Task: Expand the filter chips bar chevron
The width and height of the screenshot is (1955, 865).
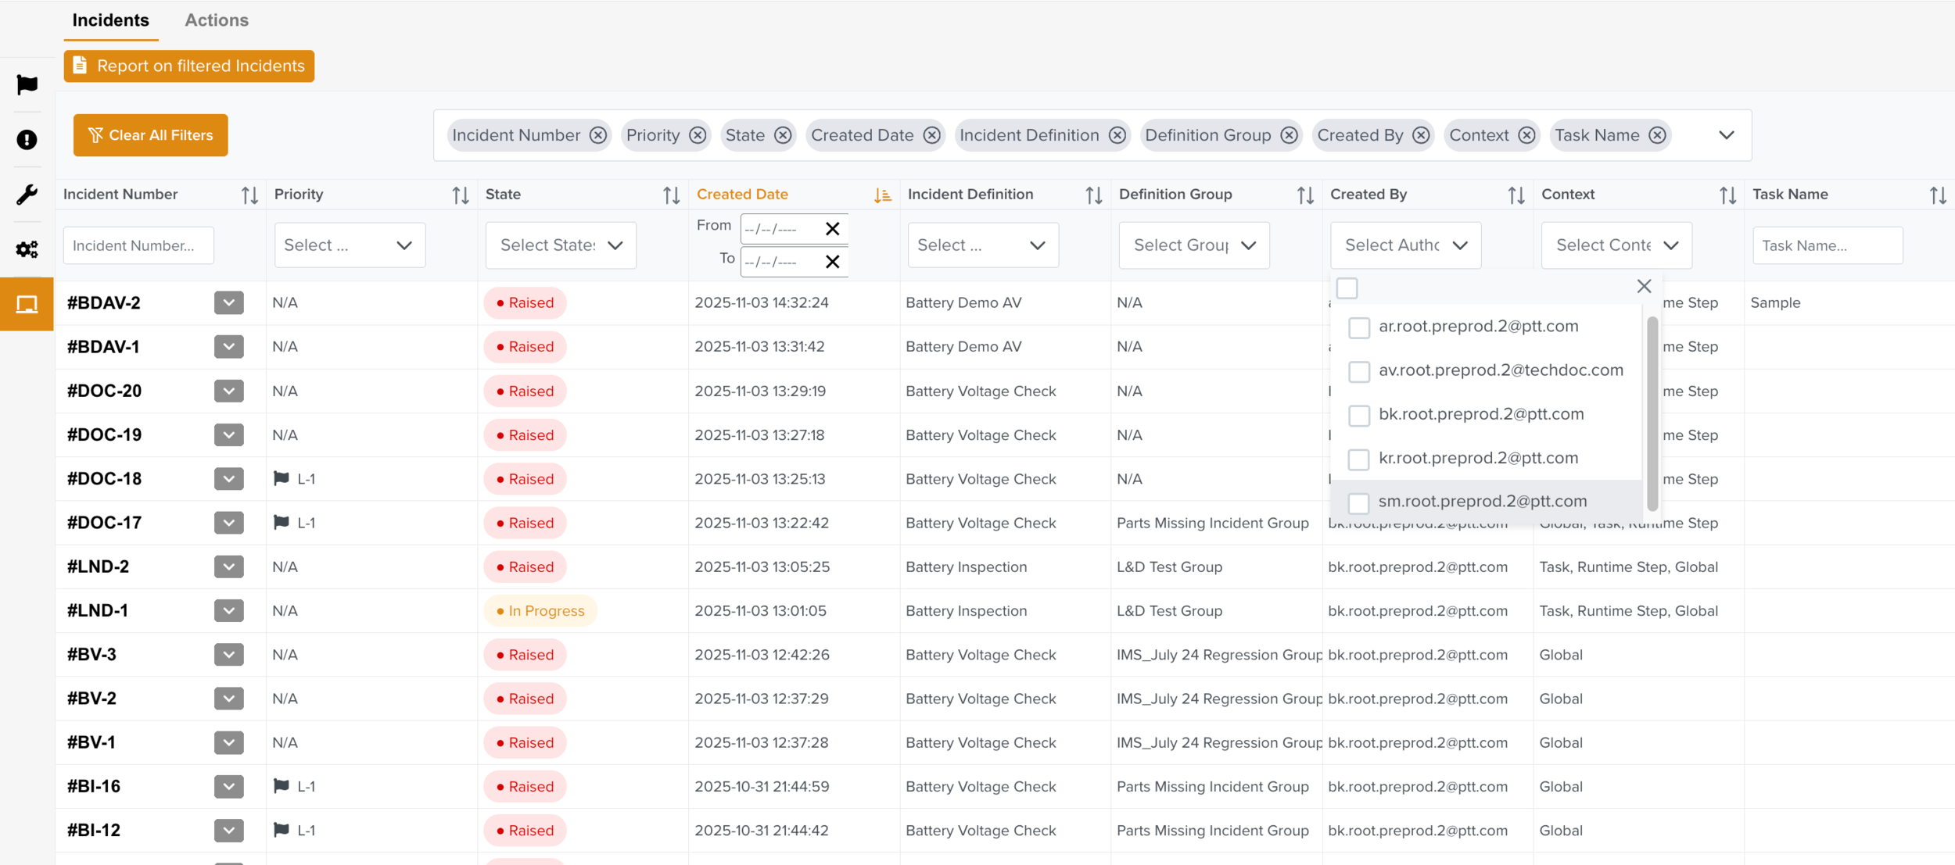Action: (1727, 135)
